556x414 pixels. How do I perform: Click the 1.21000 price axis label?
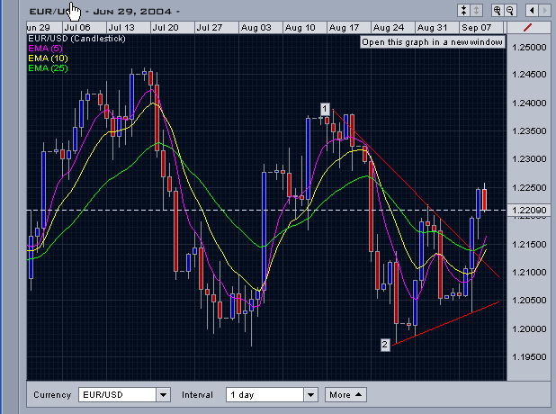click(x=529, y=273)
